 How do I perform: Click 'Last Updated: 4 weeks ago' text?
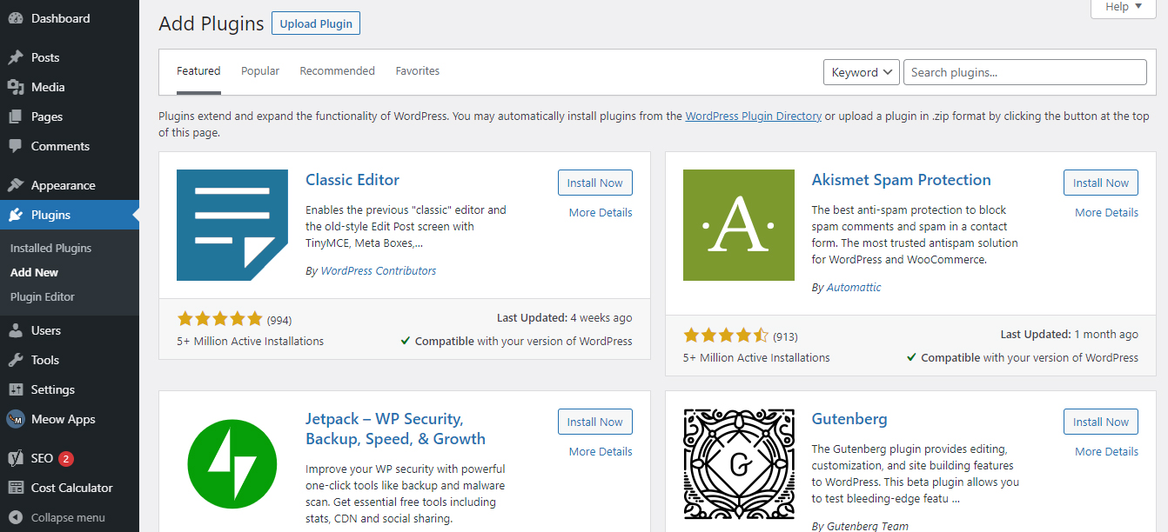(565, 318)
